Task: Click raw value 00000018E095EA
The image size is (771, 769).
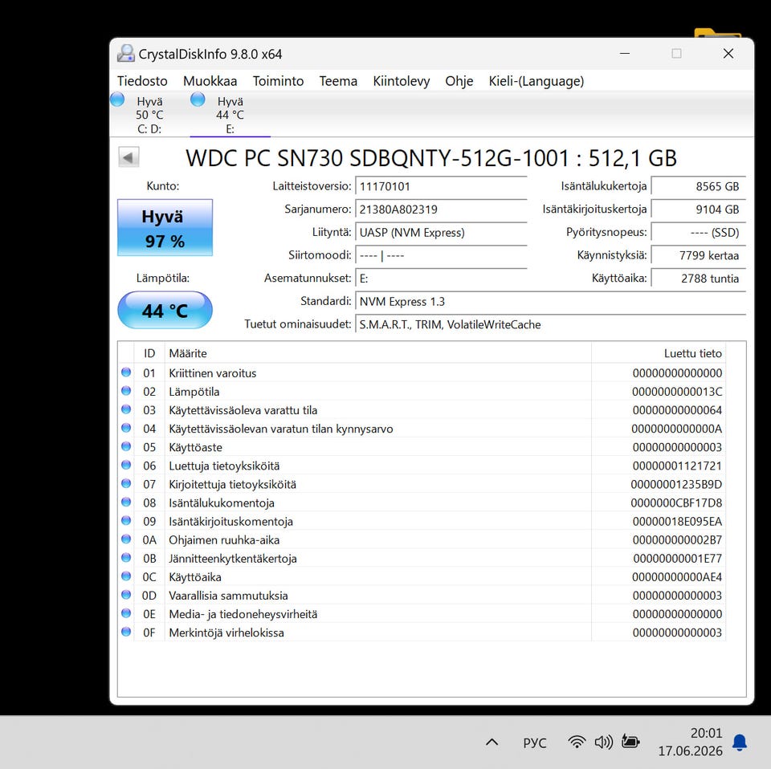Action: coord(677,521)
